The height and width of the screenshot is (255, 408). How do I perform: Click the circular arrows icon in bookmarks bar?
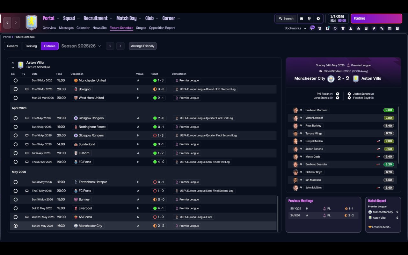pos(335,28)
